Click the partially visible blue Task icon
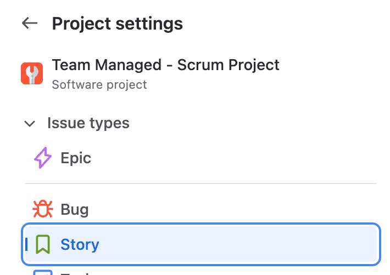 (x=43, y=272)
